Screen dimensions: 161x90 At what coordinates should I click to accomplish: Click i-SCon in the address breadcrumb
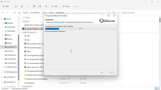tap(51, 13)
